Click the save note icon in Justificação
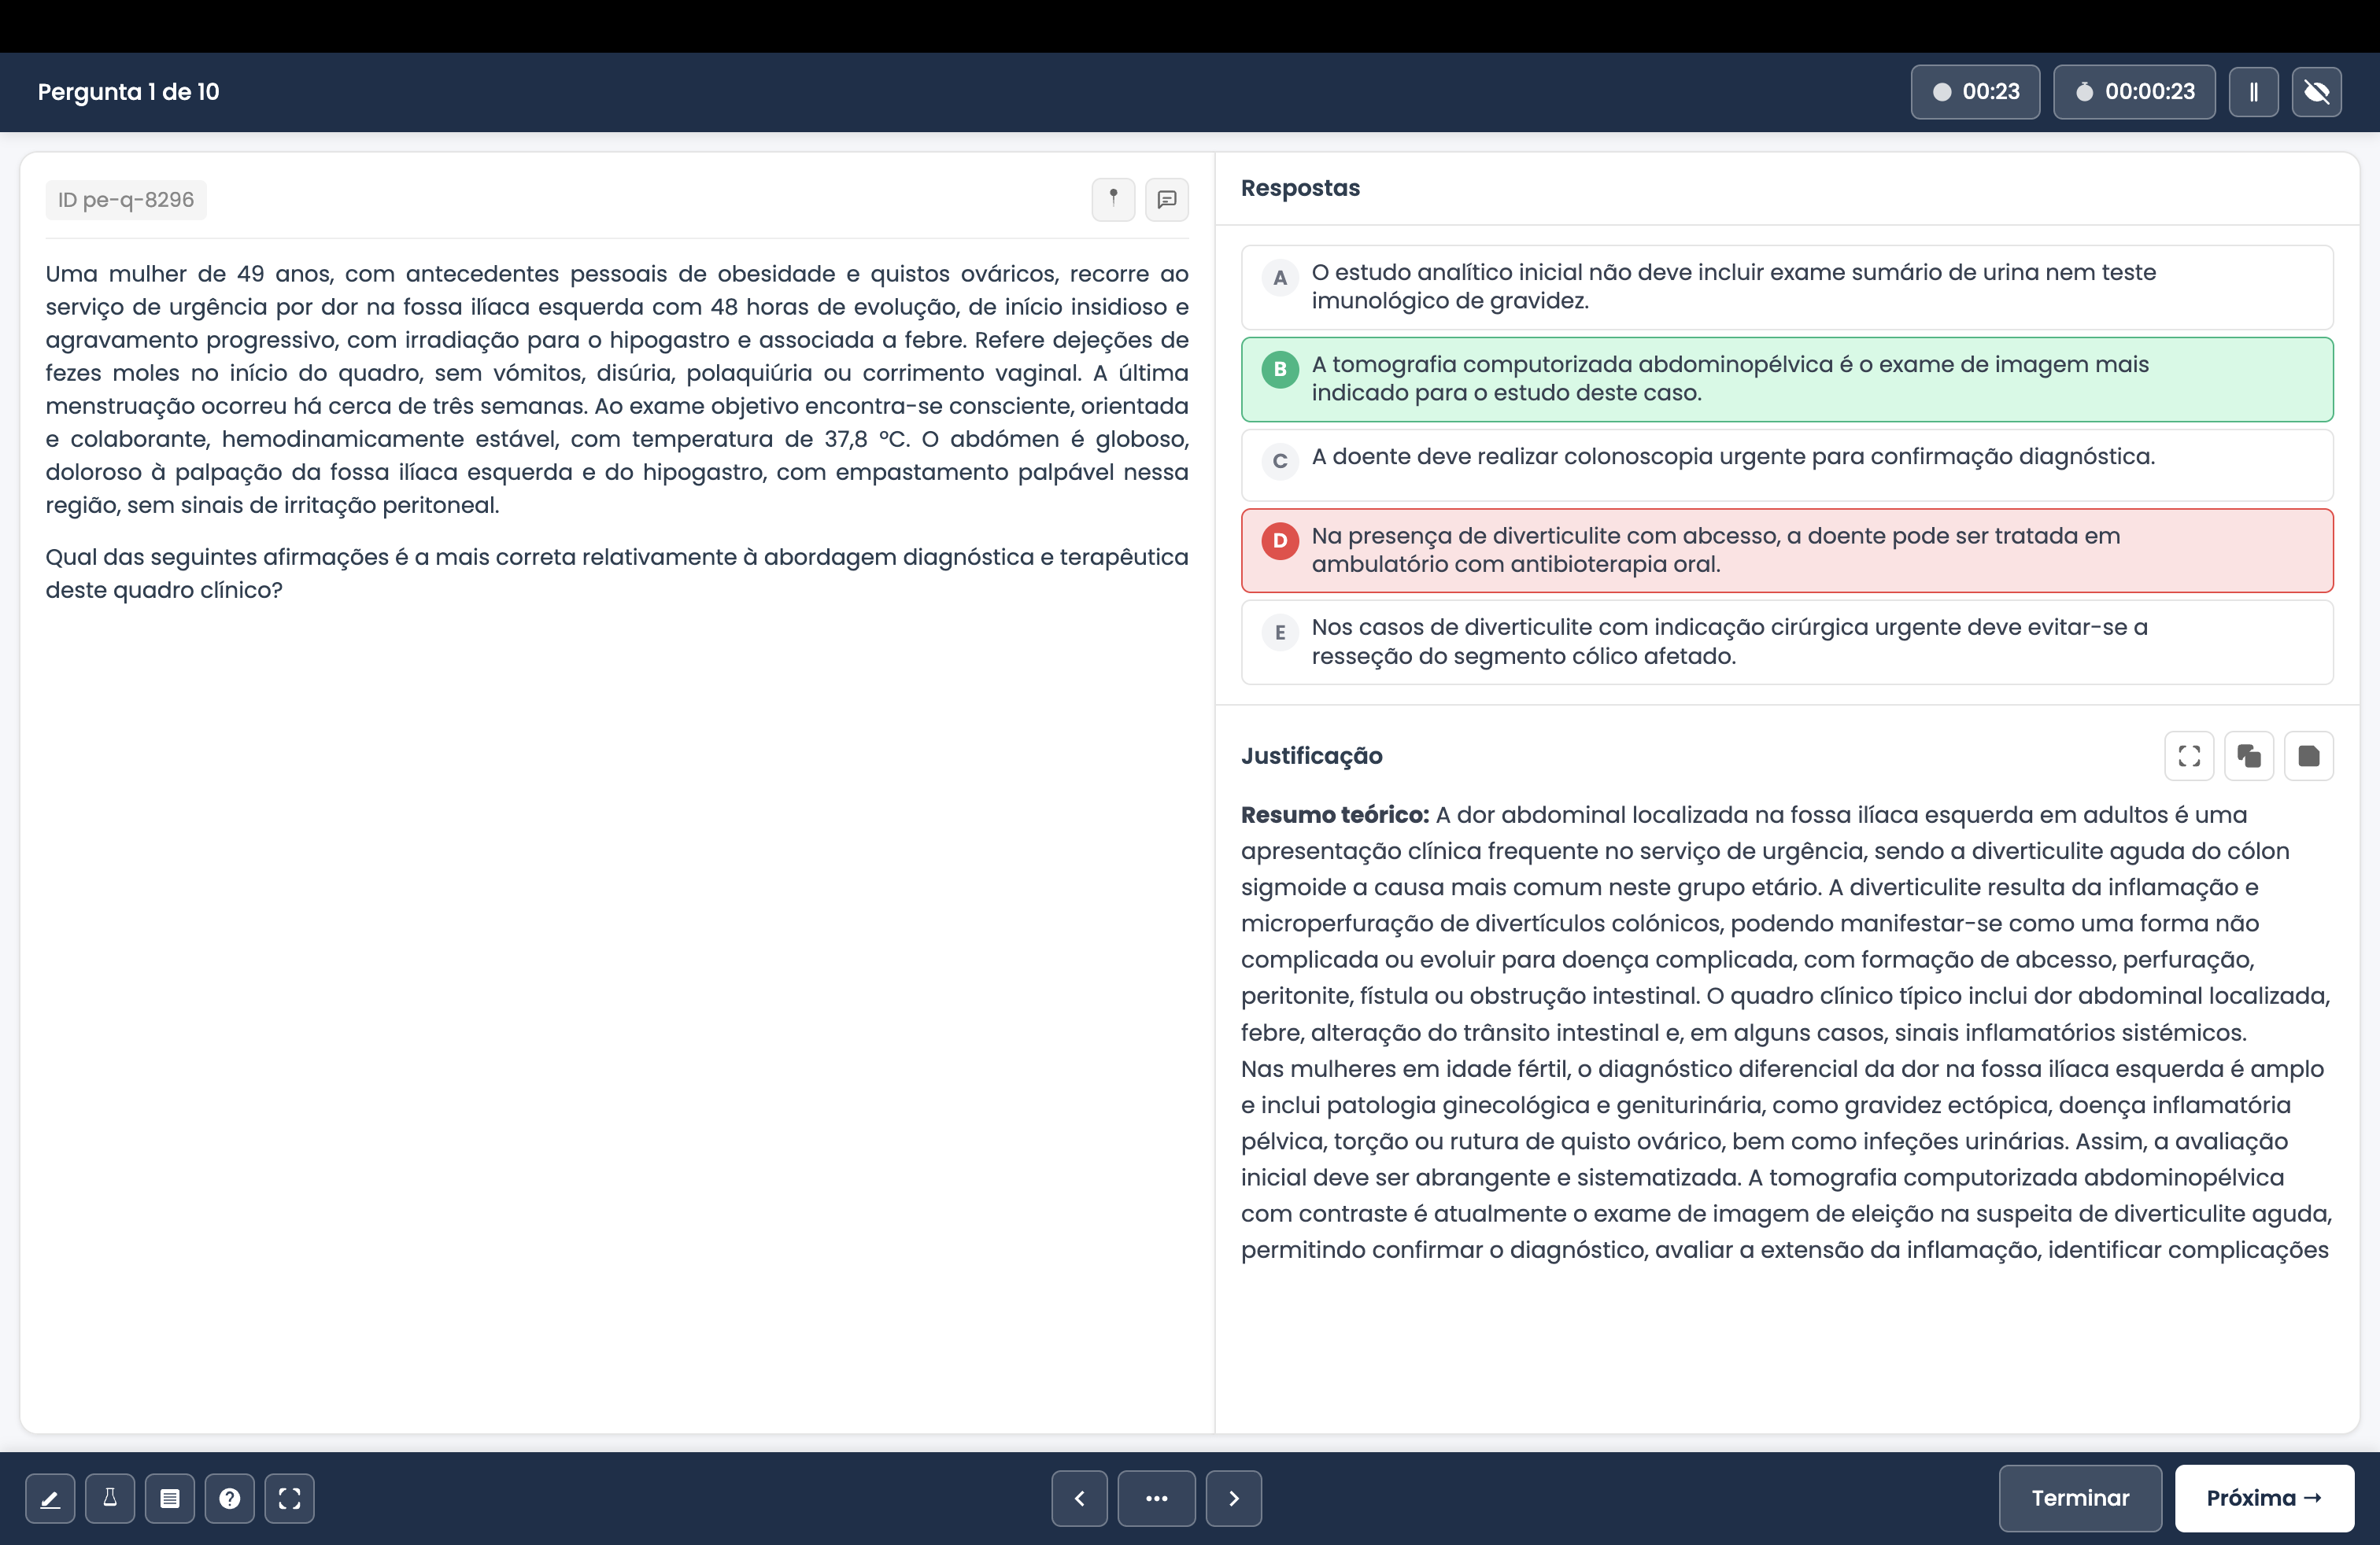This screenshot has width=2380, height=1545. [x=2308, y=755]
